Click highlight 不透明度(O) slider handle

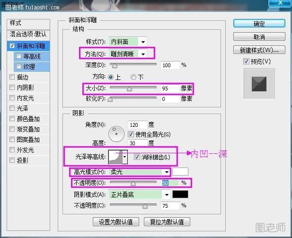pos(133,184)
